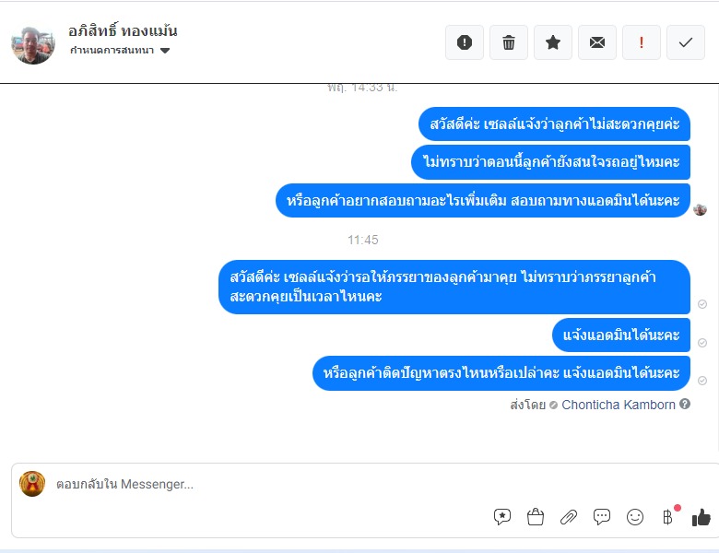Viewport: 719px width, 553px height.
Task: Click the อภิสิทธิ์ ทองแม้น contact name
Action: [123, 30]
